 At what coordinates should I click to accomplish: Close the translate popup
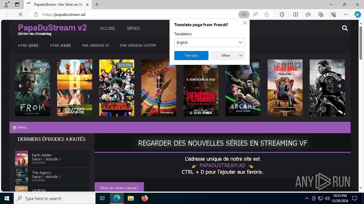(245, 23)
